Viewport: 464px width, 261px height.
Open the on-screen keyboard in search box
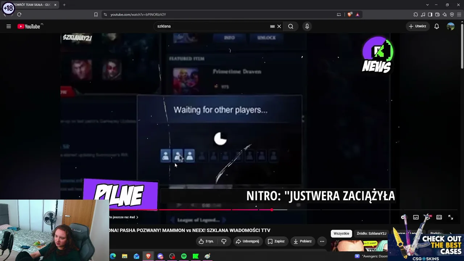(x=272, y=26)
